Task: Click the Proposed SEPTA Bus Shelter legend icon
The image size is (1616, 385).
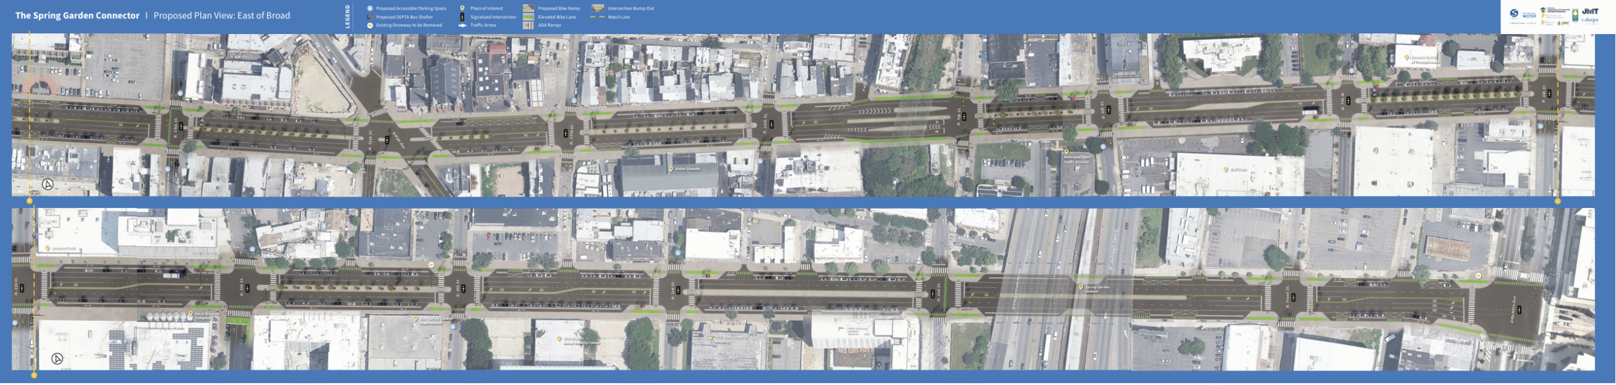Action: click(x=370, y=17)
